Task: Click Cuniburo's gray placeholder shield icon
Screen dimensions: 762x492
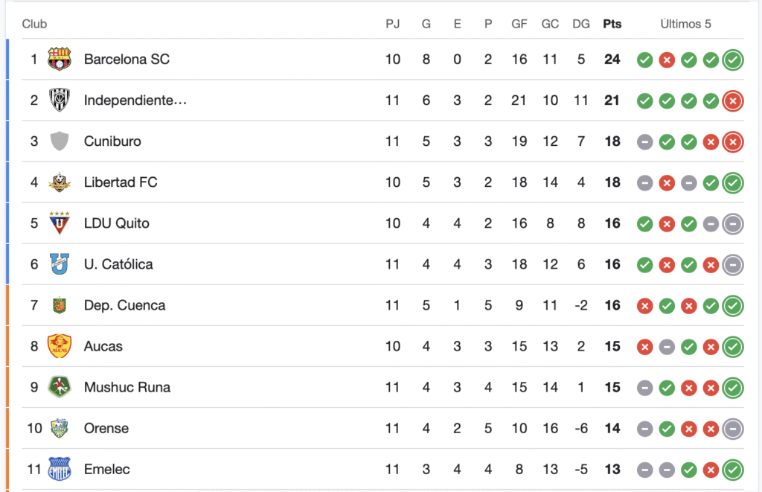Action: (60, 141)
